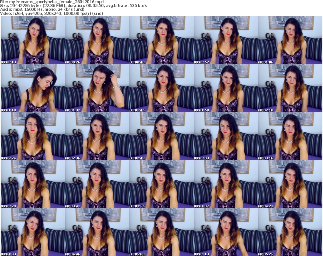Select the thumbnail frame stamped 00:00:13
323x256 pixels.
click(33, 40)
